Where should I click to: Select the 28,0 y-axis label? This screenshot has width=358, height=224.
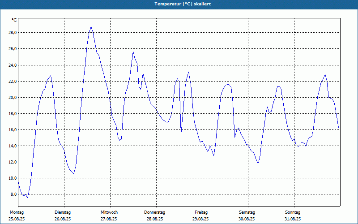(x=13, y=32)
